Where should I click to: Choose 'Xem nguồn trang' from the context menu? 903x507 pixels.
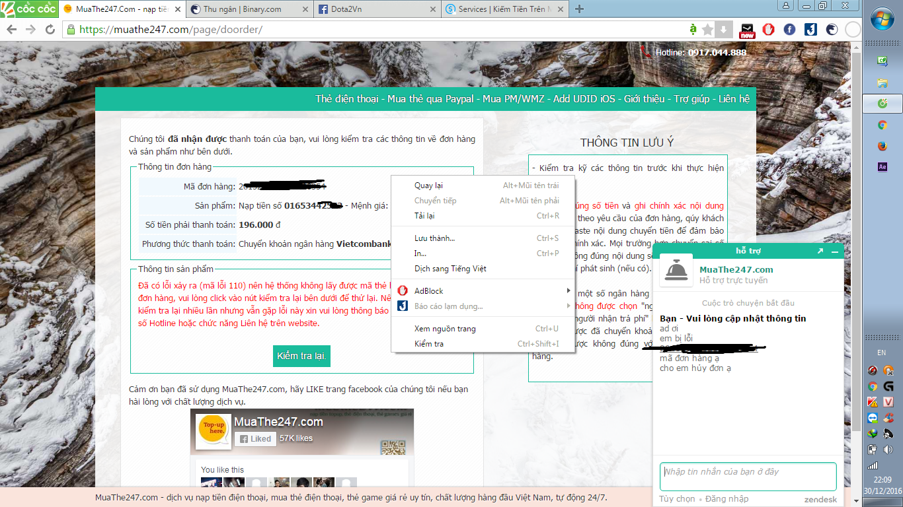click(x=483, y=329)
